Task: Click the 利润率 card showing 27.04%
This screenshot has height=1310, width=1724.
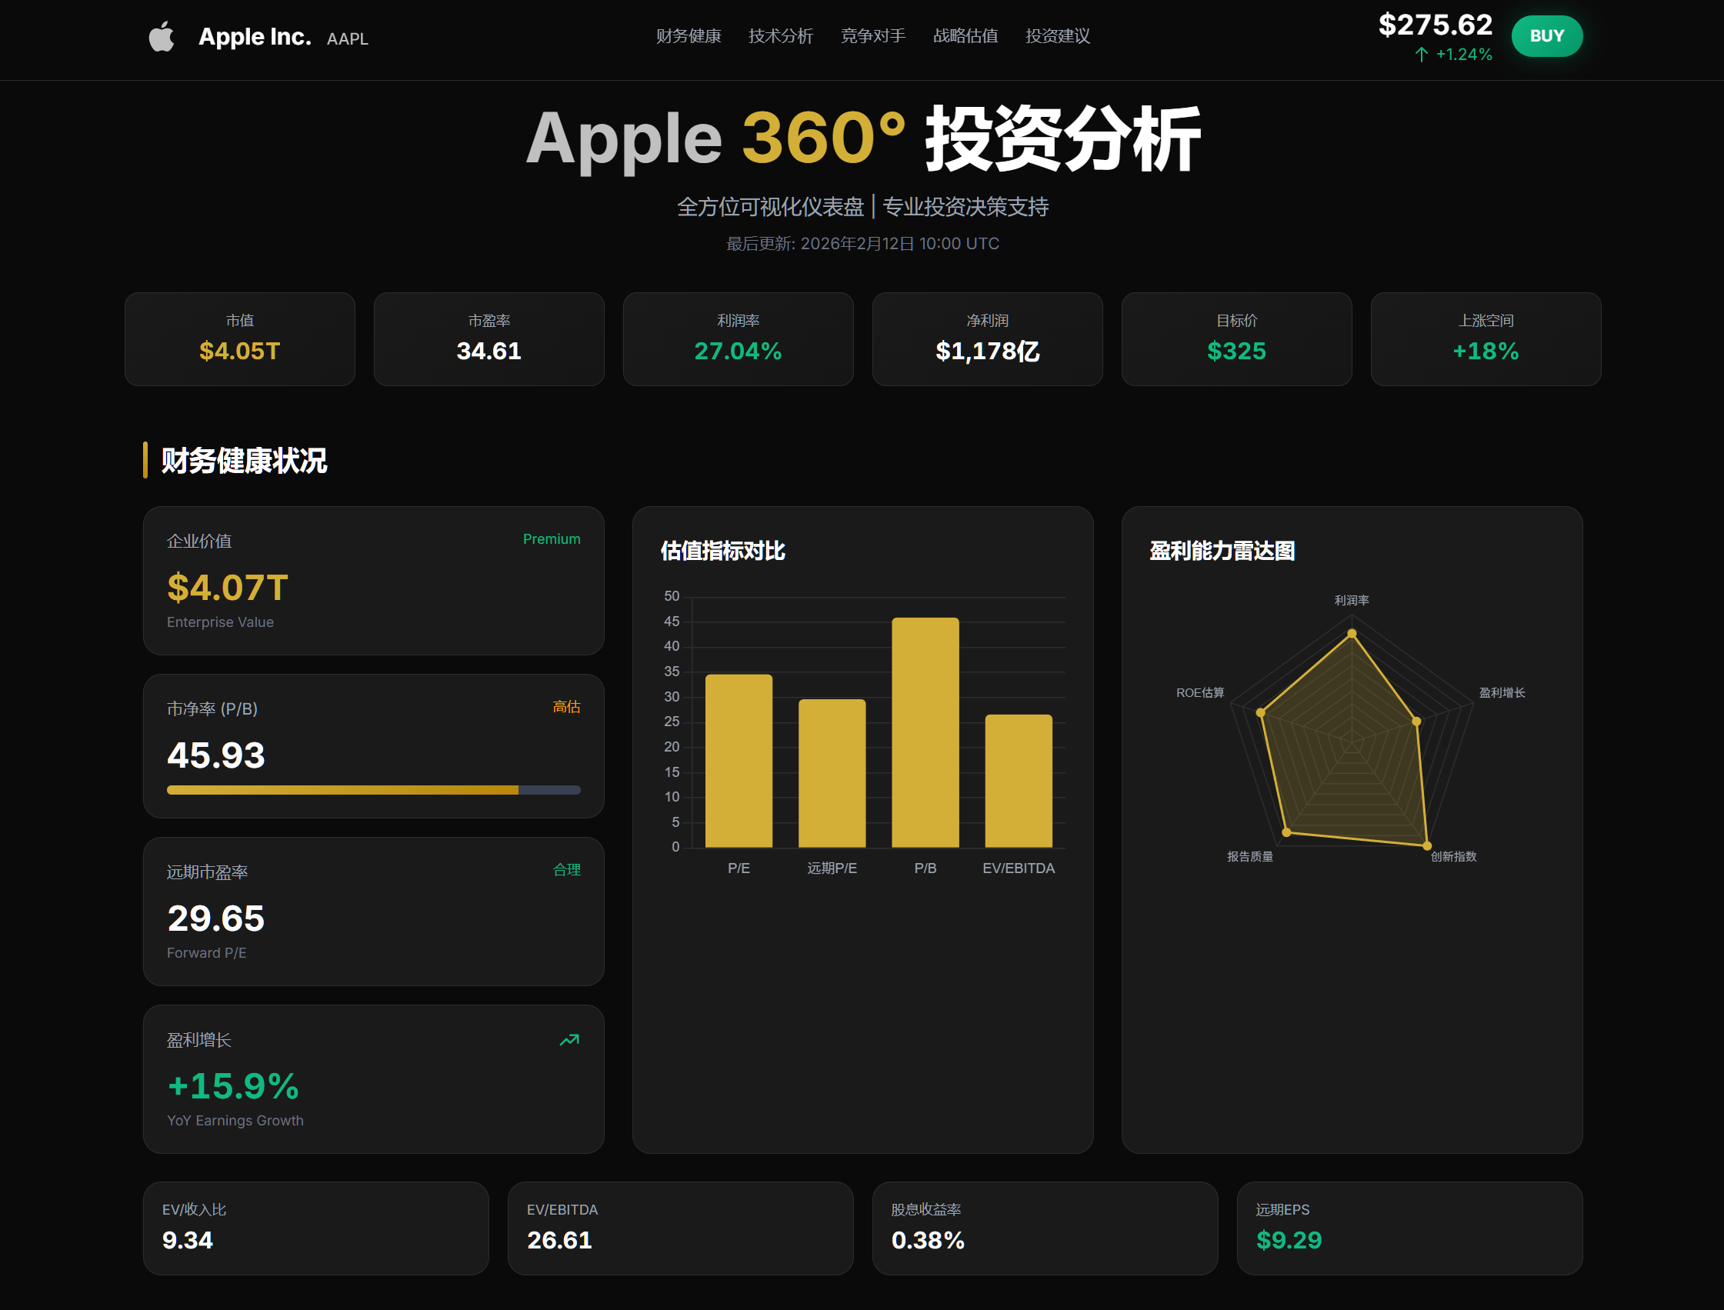Action: [x=737, y=338]
